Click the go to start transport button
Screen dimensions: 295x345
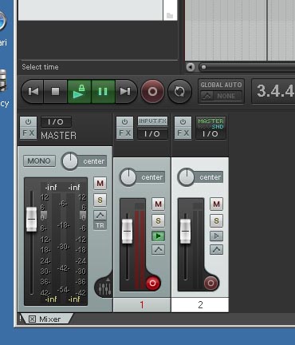click(x=33, y=92)
